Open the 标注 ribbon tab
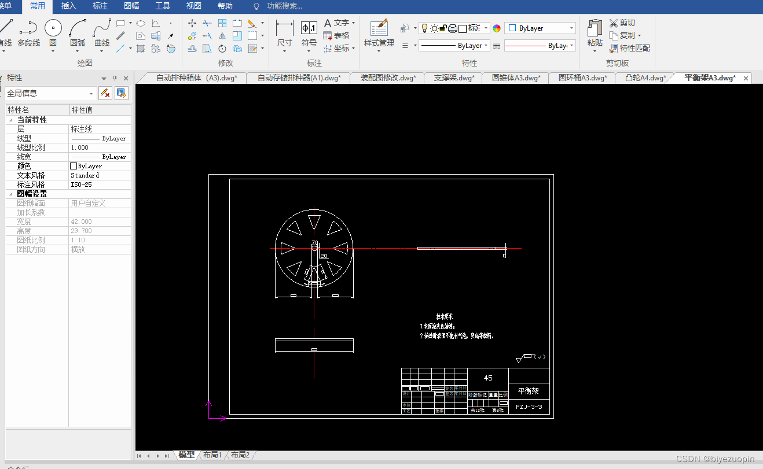Screen dimensions: 763x469 tap(100, 6)
